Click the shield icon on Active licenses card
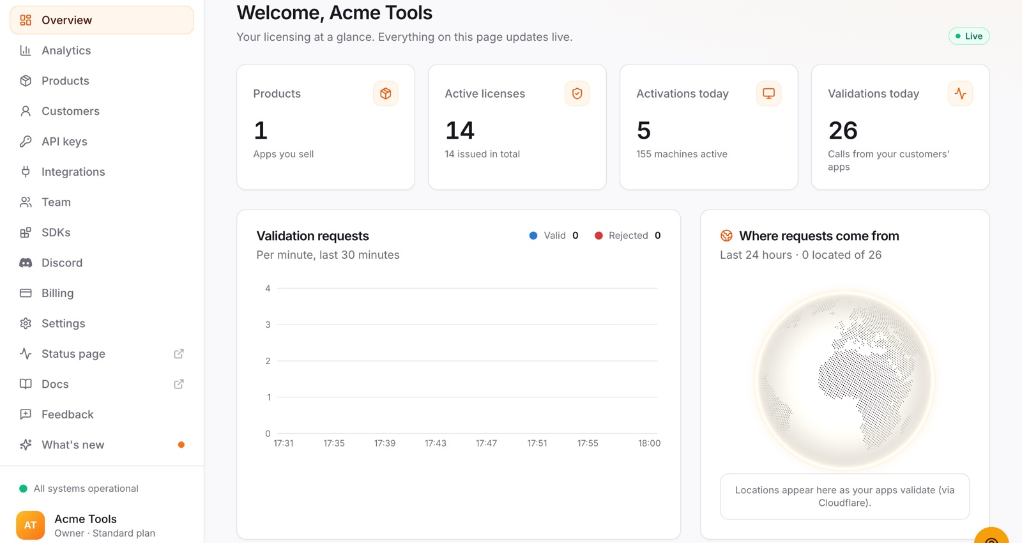The height and width of the screenshot is (543, 1022). [577, 94]
